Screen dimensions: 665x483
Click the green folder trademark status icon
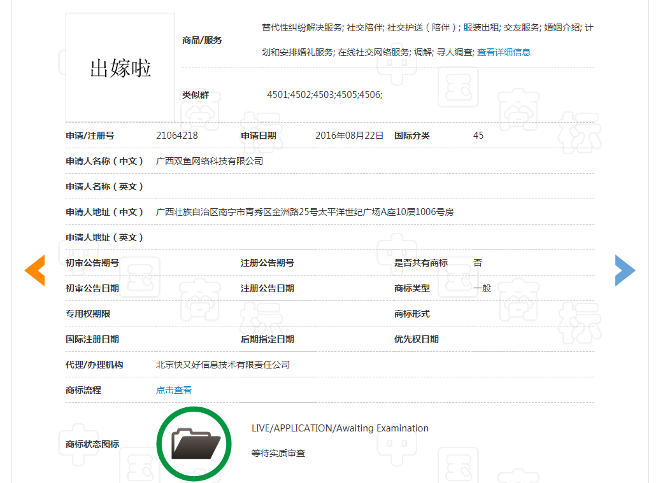pyautogui.click(x=194, y=442)
